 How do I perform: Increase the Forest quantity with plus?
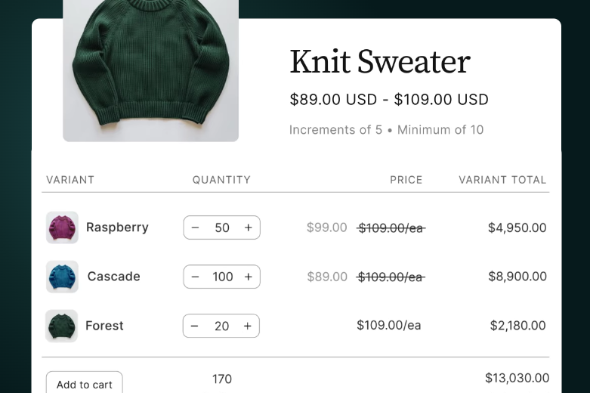(x=247, y=326)
